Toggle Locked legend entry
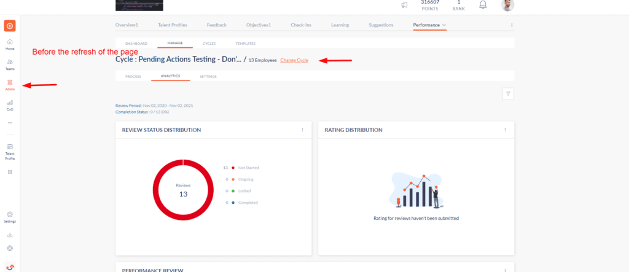The height and width of the screenshot is (272, 629). point(238,191)
